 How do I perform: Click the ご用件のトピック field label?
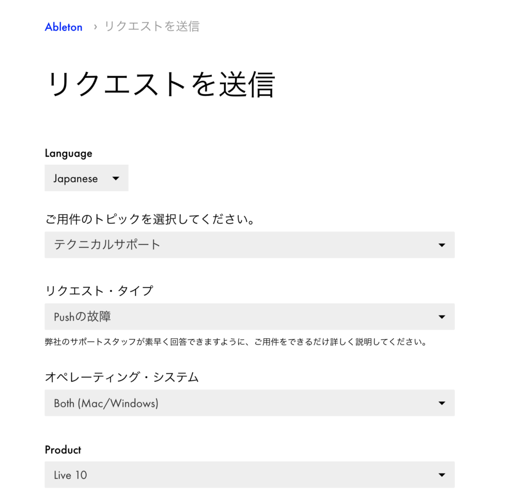point(150,219)
